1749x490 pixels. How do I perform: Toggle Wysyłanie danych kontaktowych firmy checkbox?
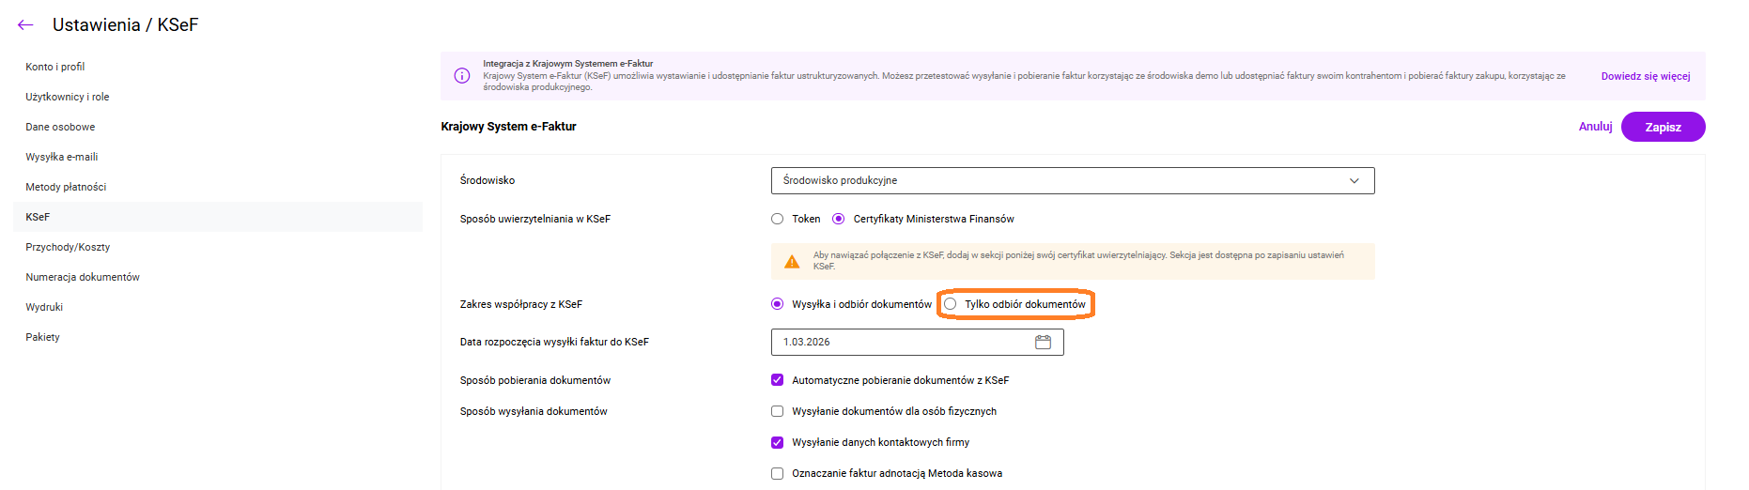[777, 442]
